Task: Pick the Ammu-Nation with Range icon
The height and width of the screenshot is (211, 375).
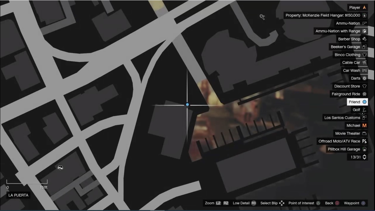Action: click(364, 31)
